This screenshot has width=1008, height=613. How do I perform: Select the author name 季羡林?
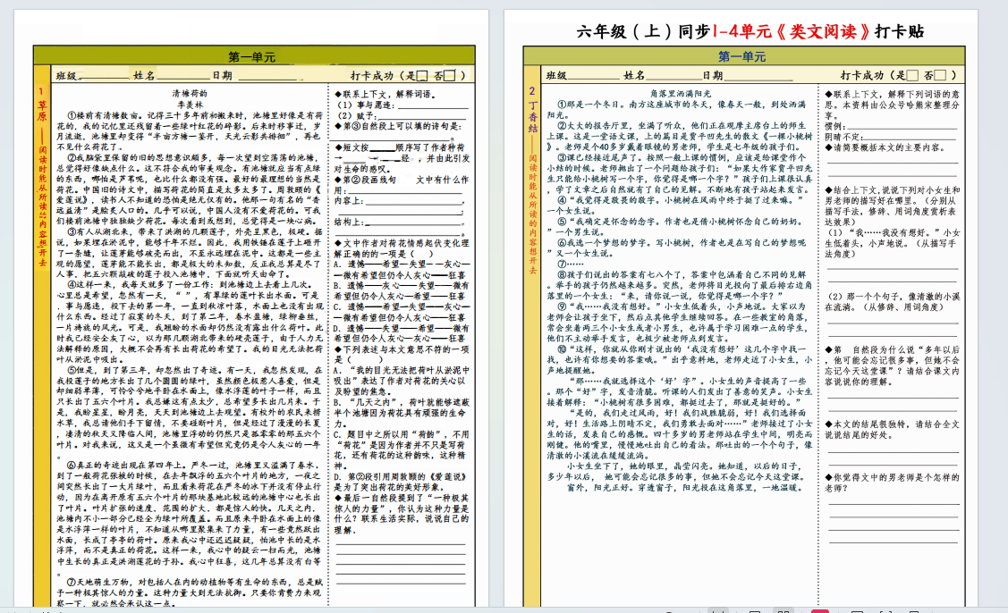pos(190,104)
